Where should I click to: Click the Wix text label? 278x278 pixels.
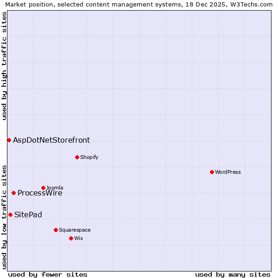point(78,238)
